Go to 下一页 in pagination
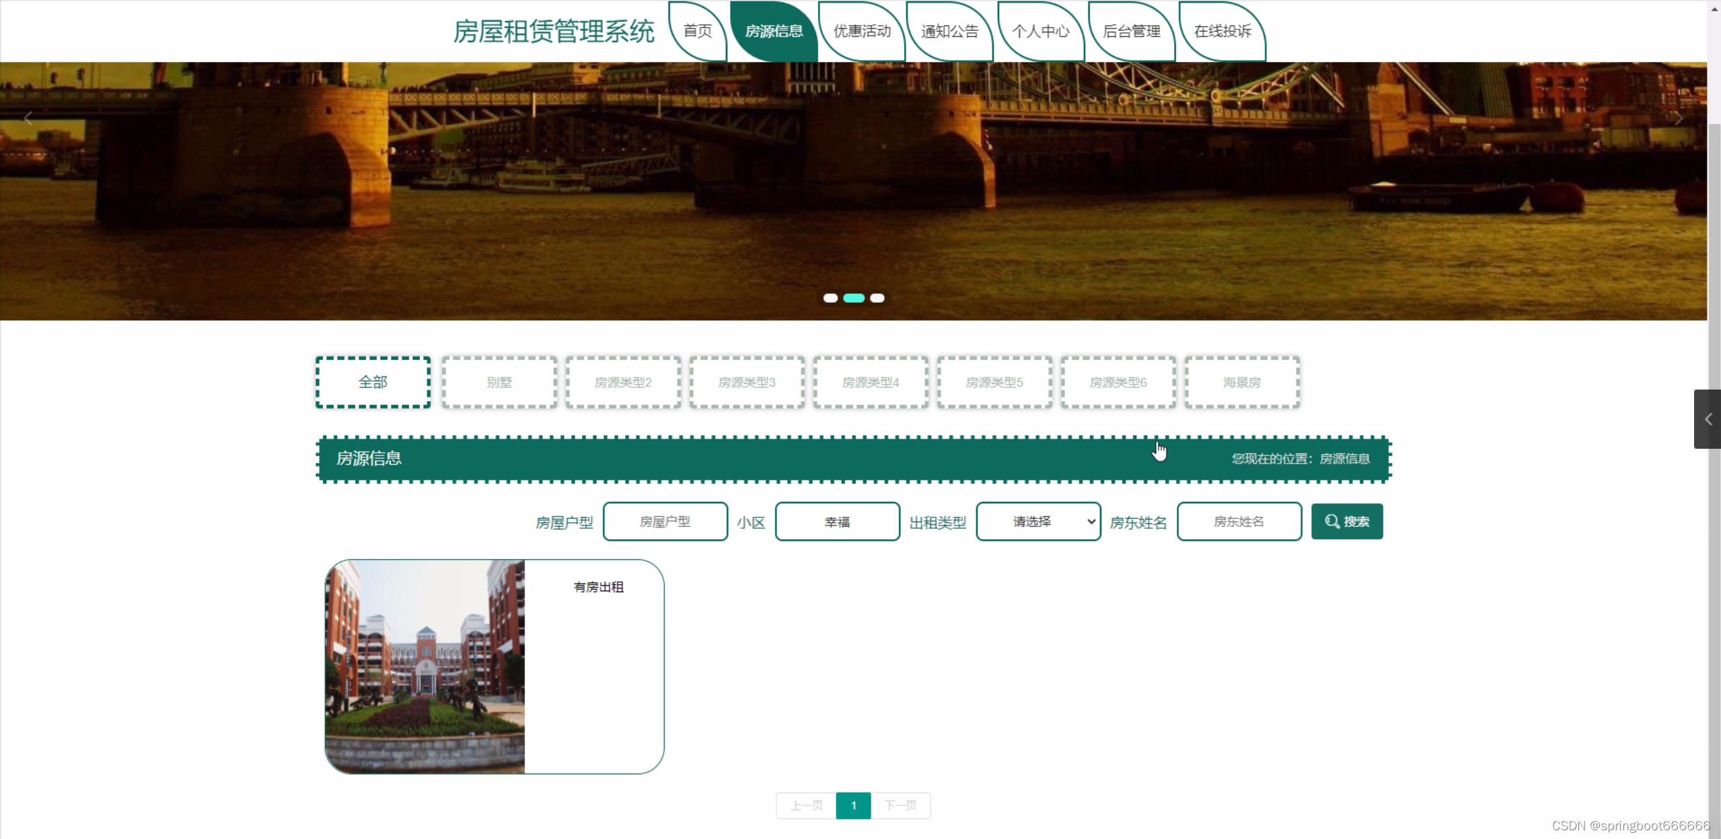Screen dimensions: 1721x839 [900, 805]
